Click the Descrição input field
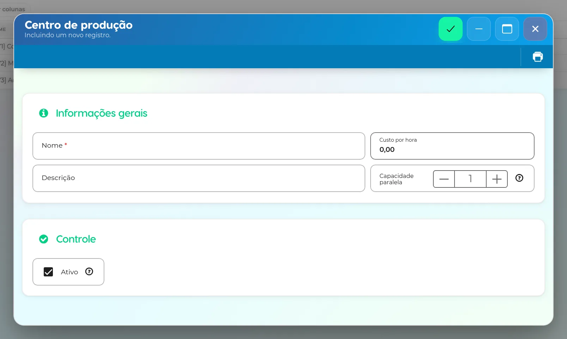This screenshot has width=567, height=339. [199, 178]
